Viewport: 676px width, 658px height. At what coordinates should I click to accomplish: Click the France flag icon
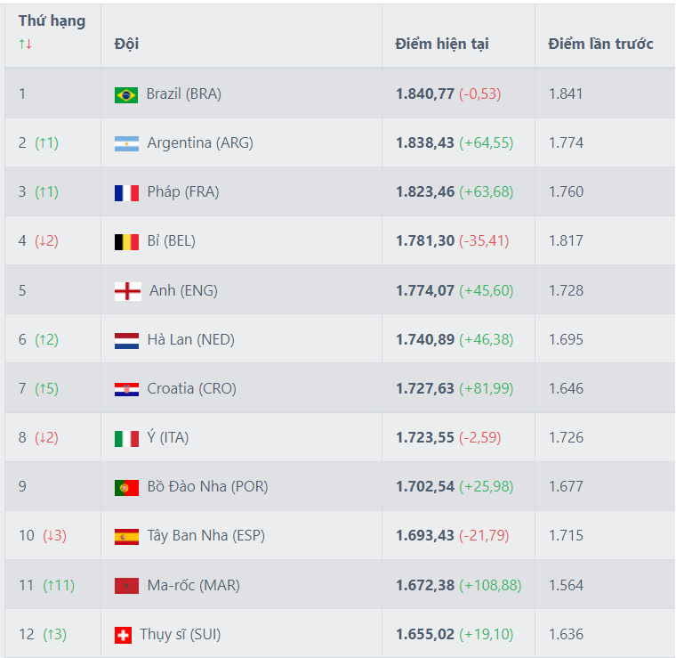click(126, 192)
